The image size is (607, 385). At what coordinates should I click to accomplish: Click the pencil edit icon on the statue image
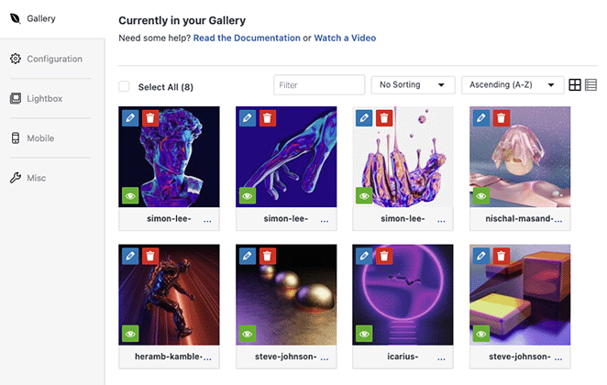pyautogui.click(x=130, y=118)
